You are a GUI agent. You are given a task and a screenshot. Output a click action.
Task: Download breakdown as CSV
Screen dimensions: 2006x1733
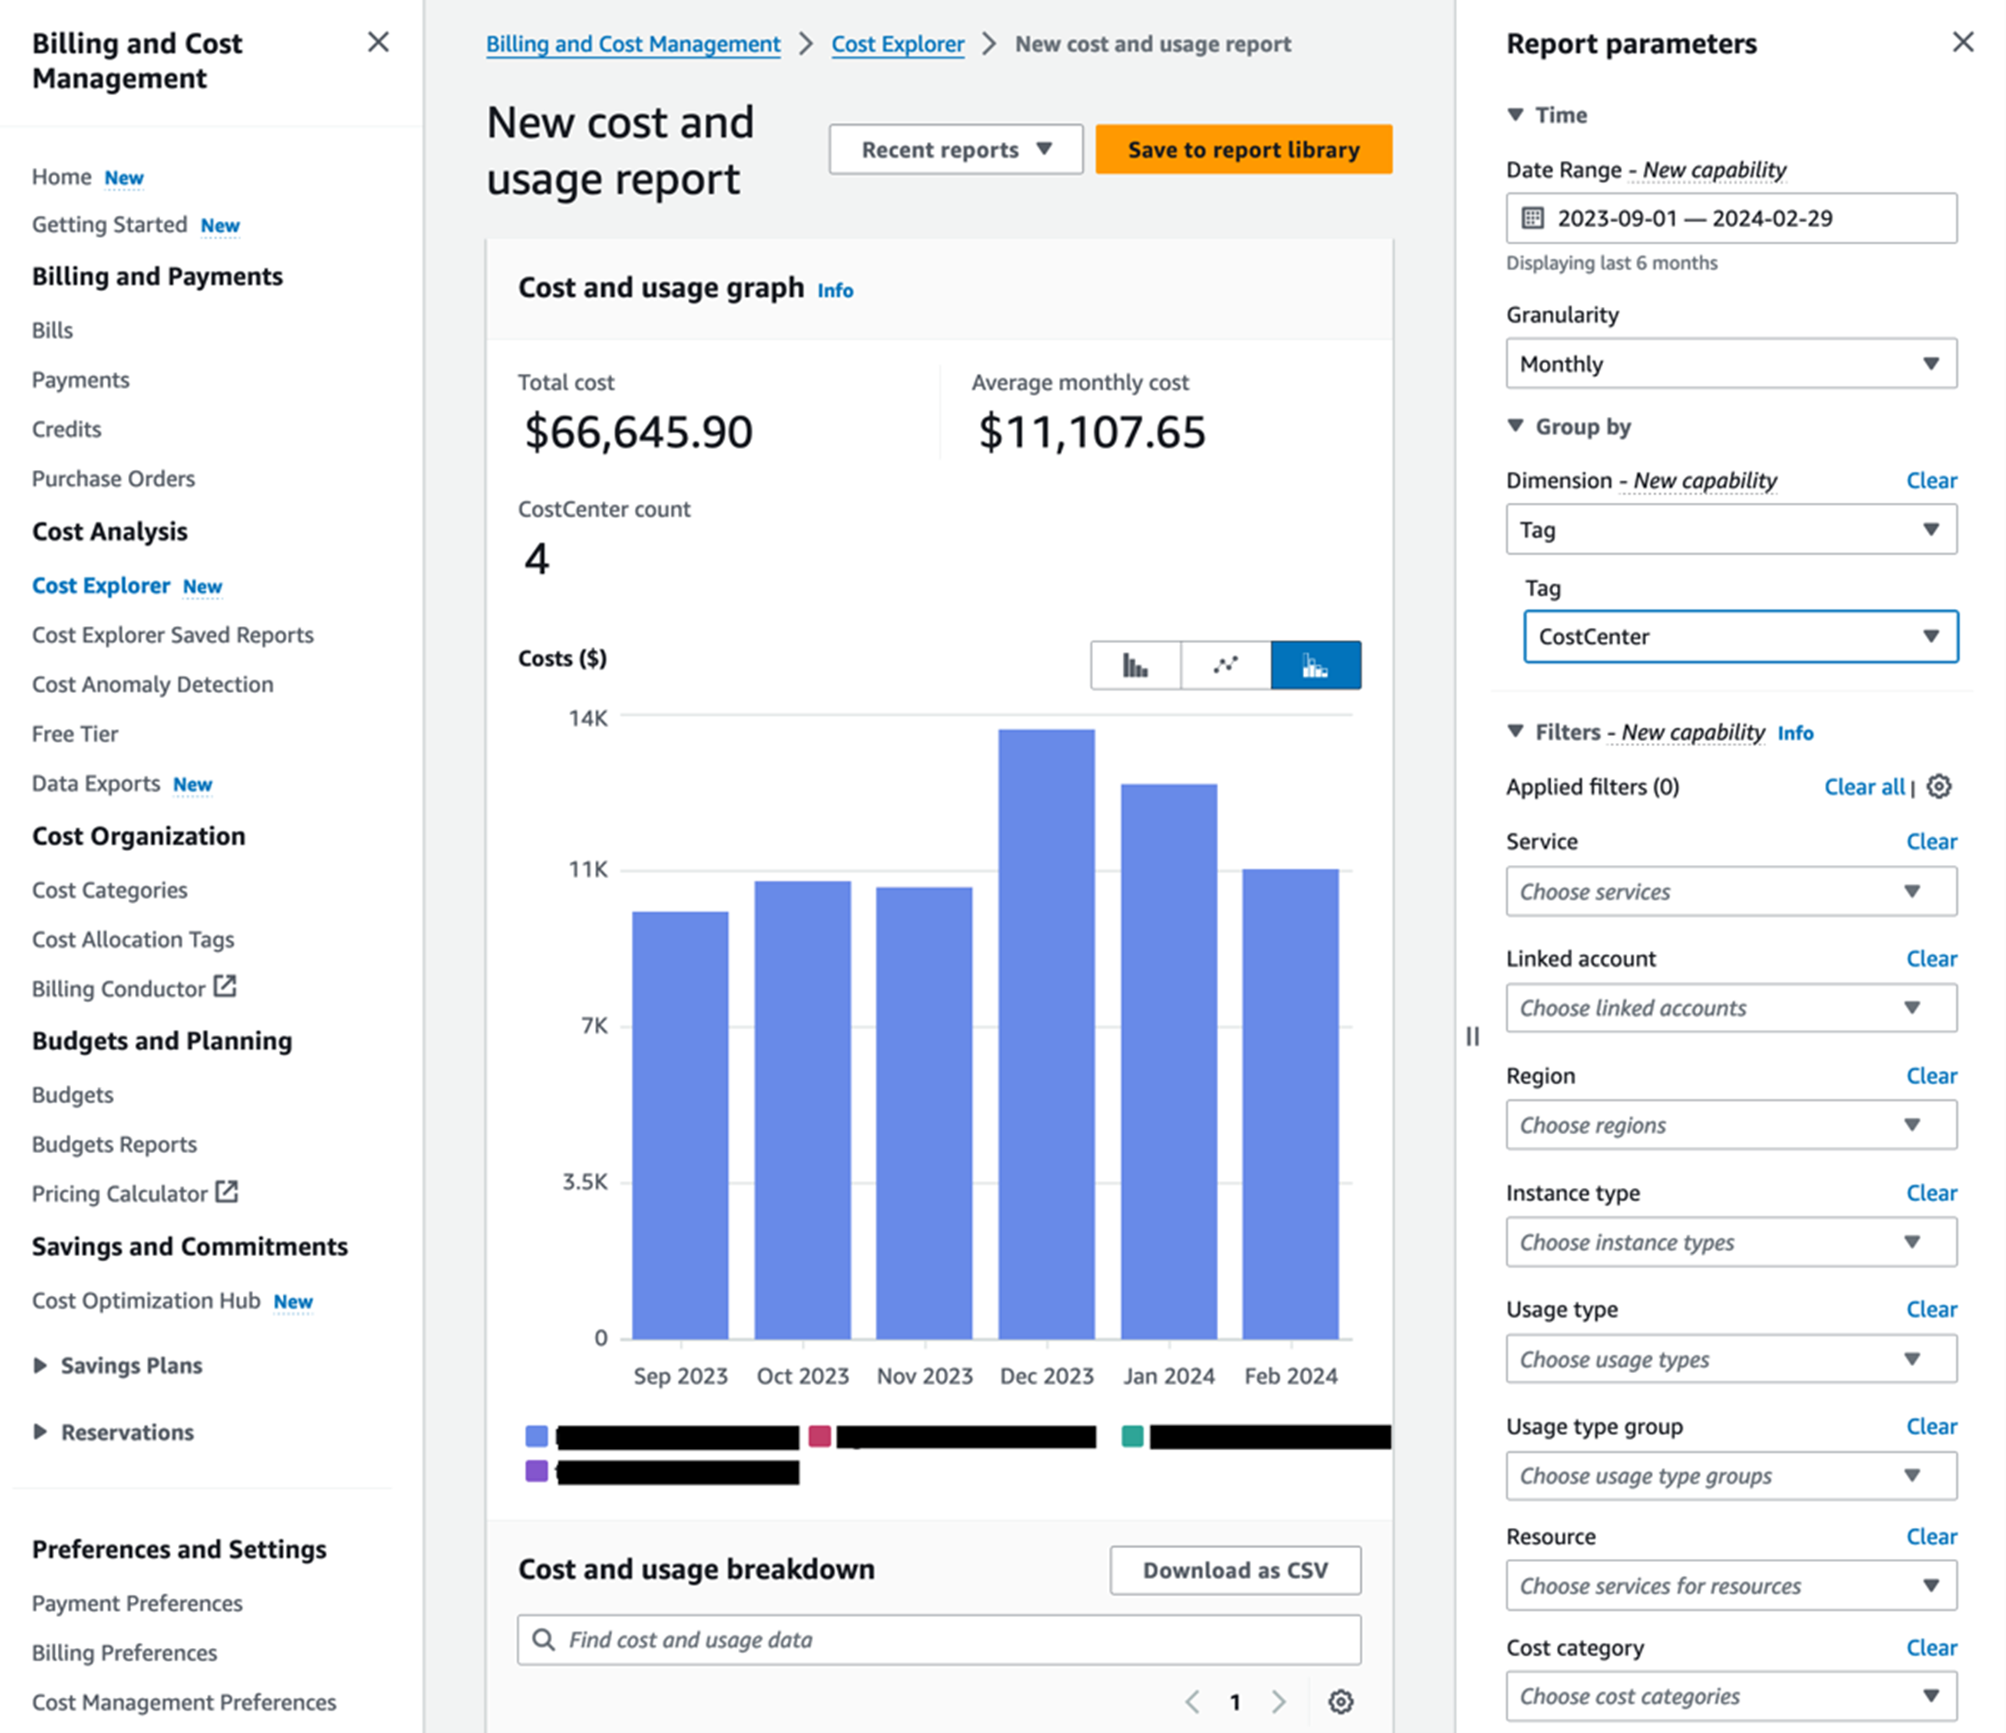pyautogui.click(x=1235, y=1571)
